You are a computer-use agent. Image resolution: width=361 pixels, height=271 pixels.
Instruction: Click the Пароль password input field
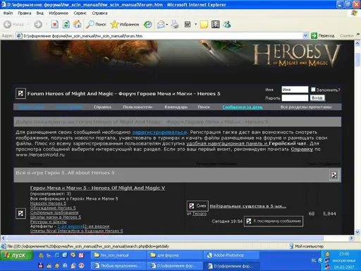(295, 98)
